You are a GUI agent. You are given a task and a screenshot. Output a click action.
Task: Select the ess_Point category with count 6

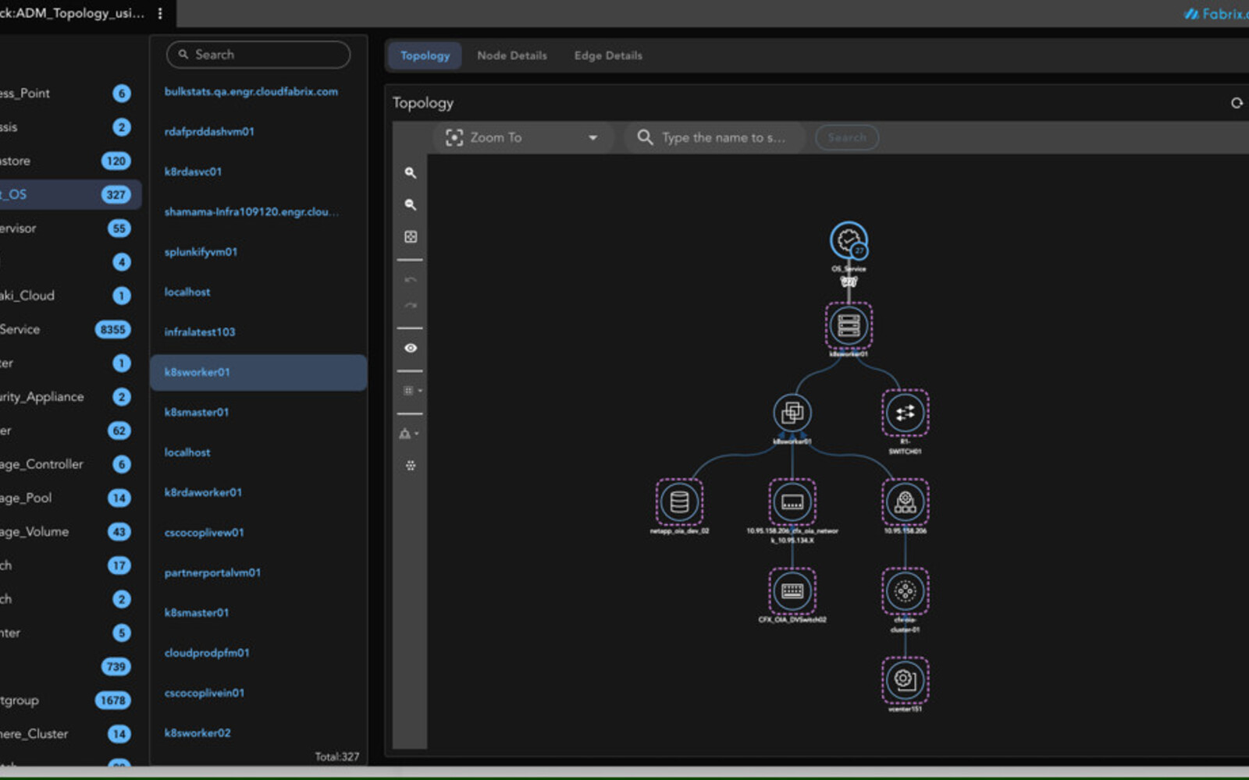(x=70, y=94)
